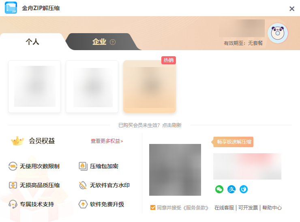
Task: Click the 金舟ZIP解压缩 app logo icon
Action: point(11,8)
